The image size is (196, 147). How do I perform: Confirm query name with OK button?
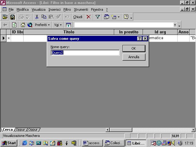(x=134, y=48)
